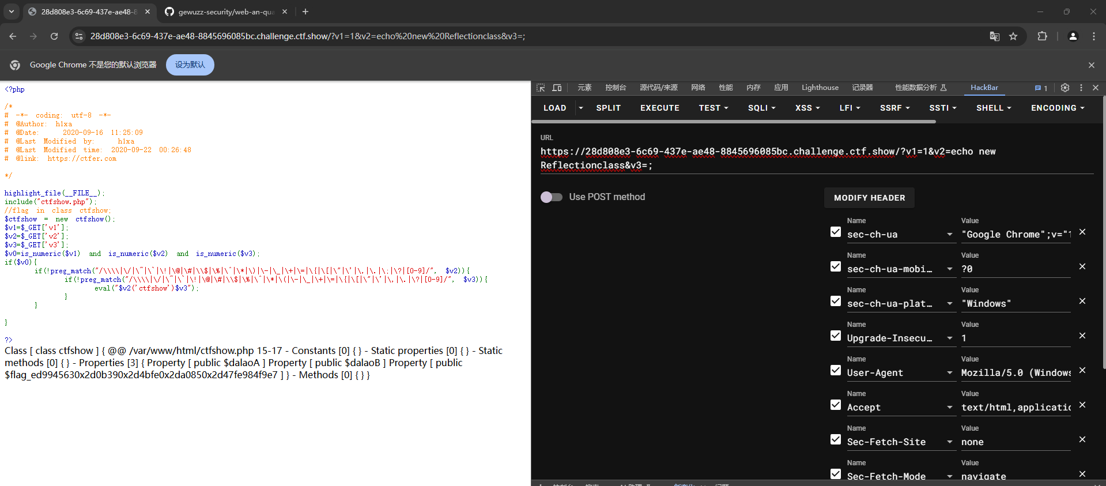Open the DevTools more options menu

[x=1081, y=88]
